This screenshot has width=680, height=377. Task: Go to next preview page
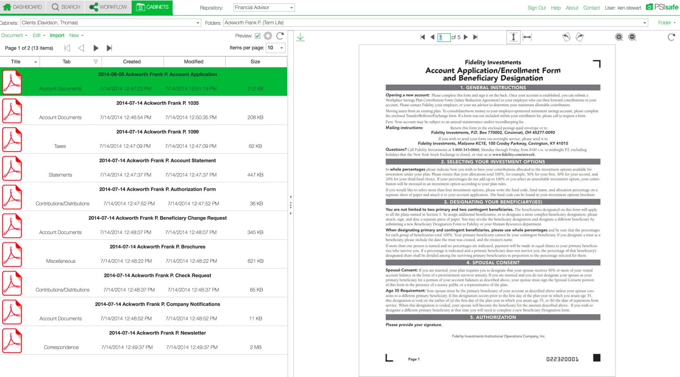coord(466,37)
